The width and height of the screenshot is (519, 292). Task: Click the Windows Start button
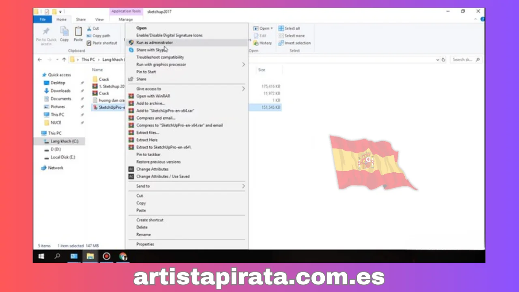[41, 256]
